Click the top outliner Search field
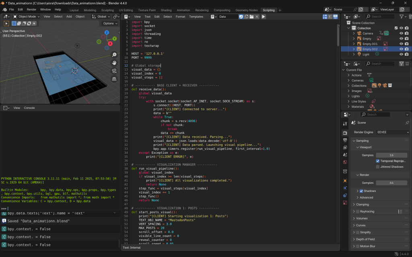The image size is (412, 257). coord(380,16)
